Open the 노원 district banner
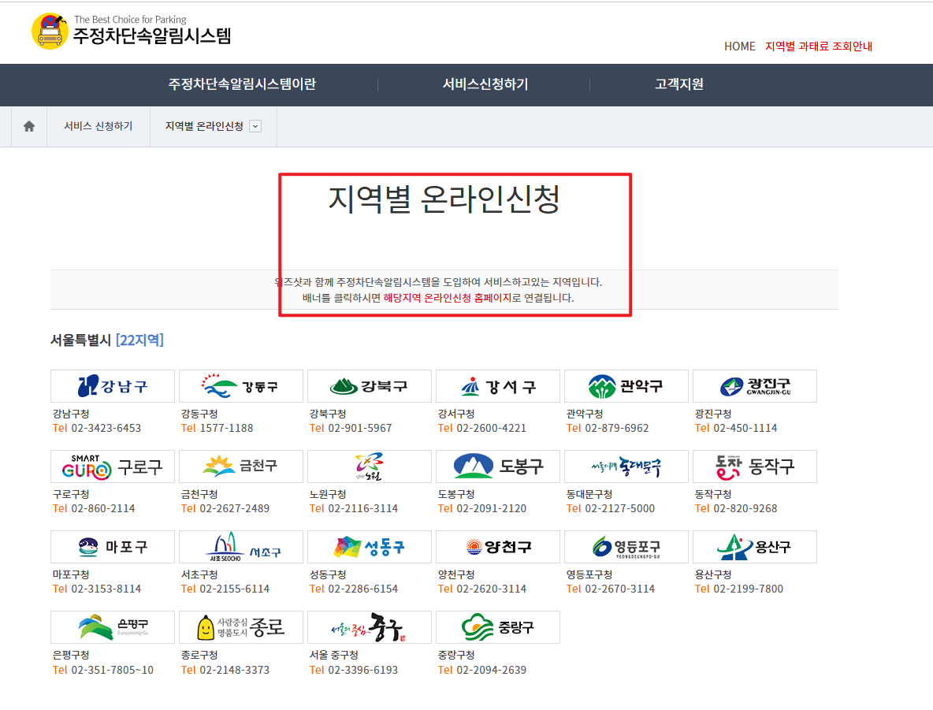The height and width of the screenshot is (710, 933). [x=370, y=467]
